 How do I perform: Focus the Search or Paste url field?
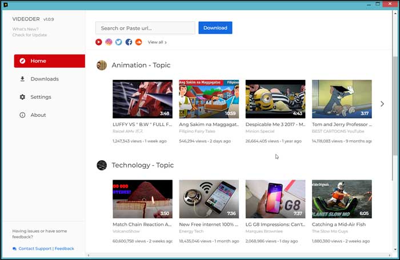point(145,28)
